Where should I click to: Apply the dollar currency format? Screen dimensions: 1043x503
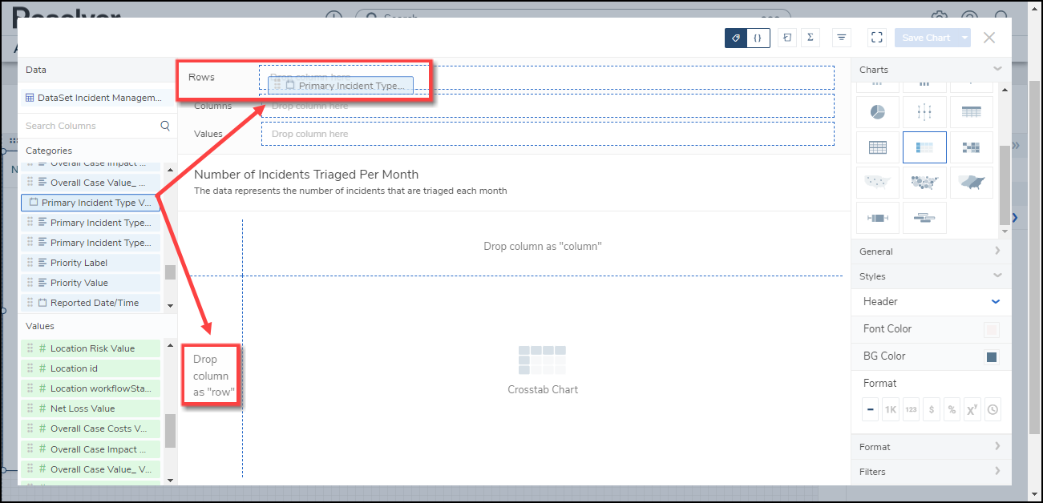[931, 410]
